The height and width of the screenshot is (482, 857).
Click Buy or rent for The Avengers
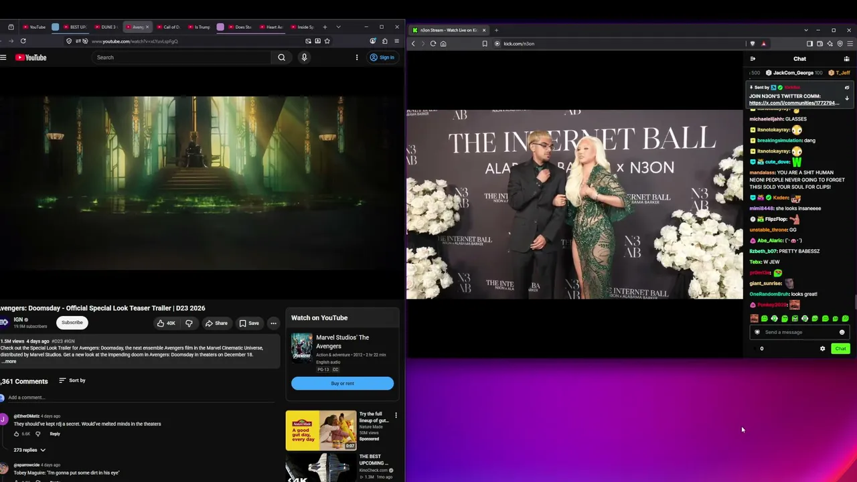pyautogui.click(x=342, y=384)
